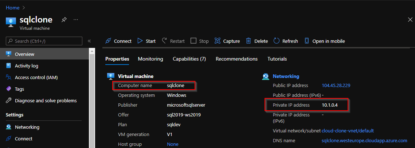
Task: Click the sidebar scroll up arrow
Action: [x=92, y=51]
